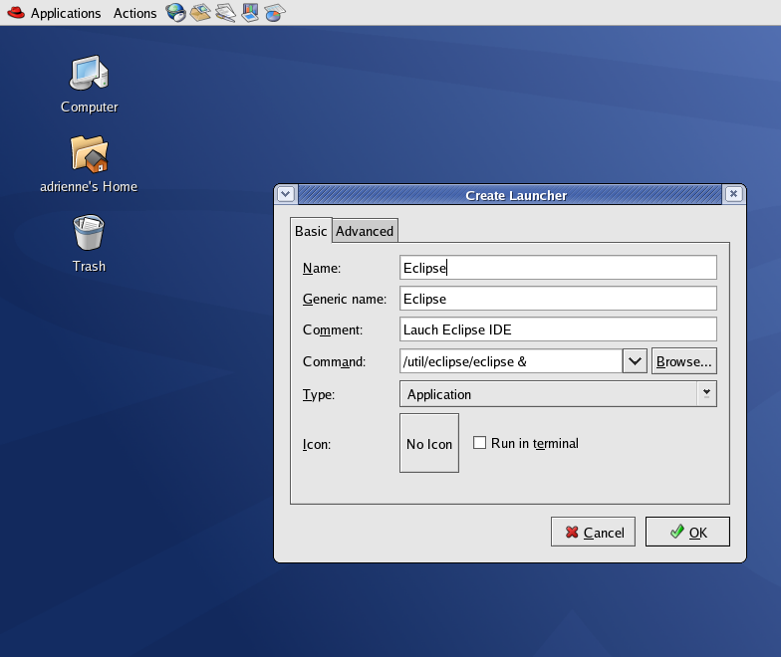The image size is (781, 657).
Task: Launch the word processor panel icon
Action: [x=225, y=13]
